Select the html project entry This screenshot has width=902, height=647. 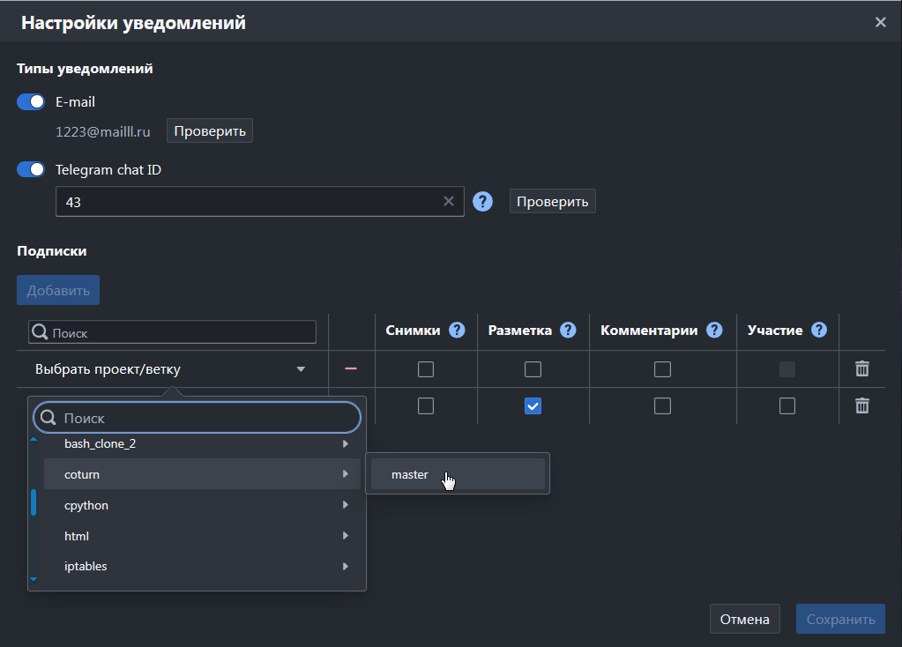pyautogui.click(x=202, y=535)
